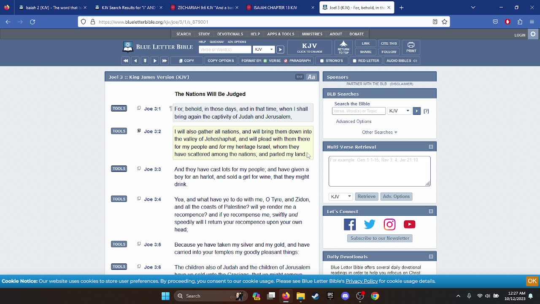540x304 pixels.
Task: Open Steam from the taskbar
Action: coord(315,296)
